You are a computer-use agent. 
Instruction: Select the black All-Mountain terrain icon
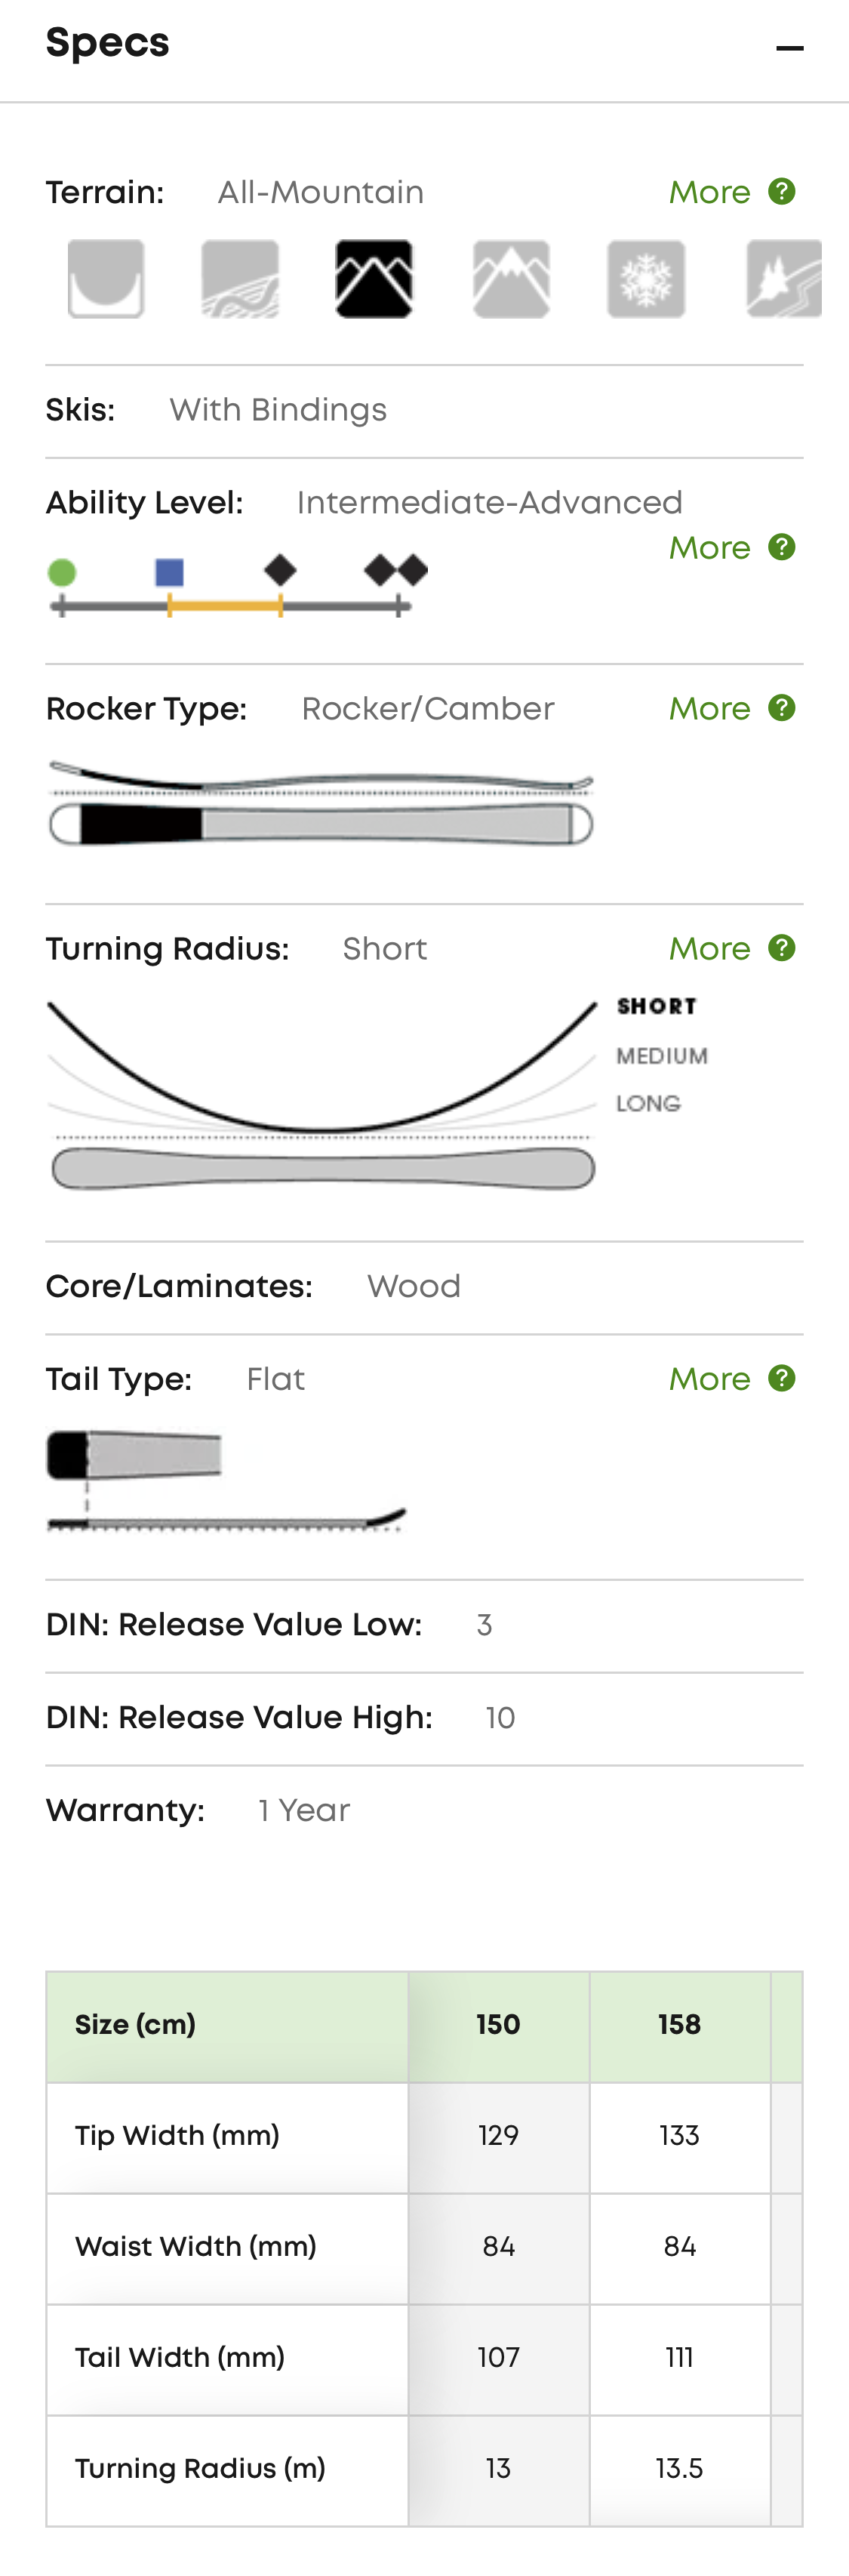coord(374,279)
